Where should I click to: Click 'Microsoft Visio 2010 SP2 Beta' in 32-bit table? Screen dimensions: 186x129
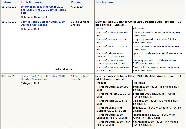pos(112,48)
